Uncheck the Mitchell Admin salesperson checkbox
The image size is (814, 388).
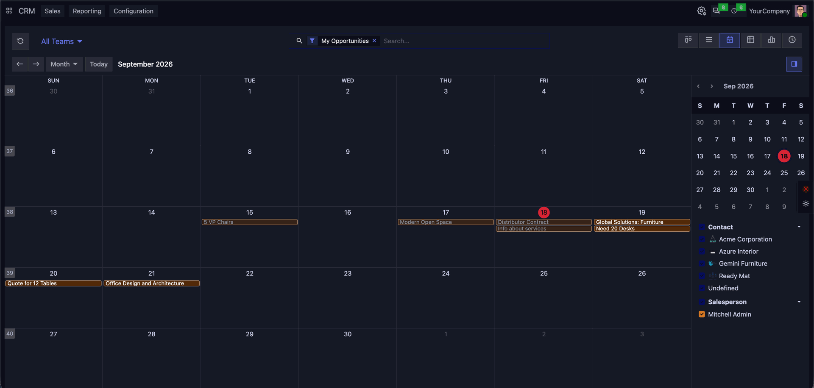pyautogui.click(x=702, y=314)
